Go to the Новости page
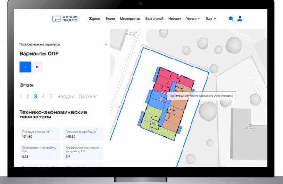 point(175,19)
